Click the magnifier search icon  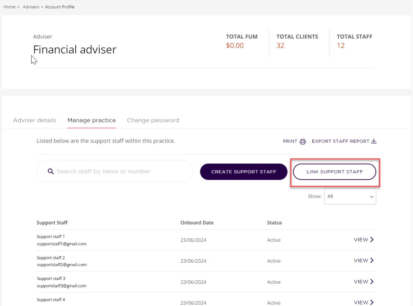(x=51, y=171)
